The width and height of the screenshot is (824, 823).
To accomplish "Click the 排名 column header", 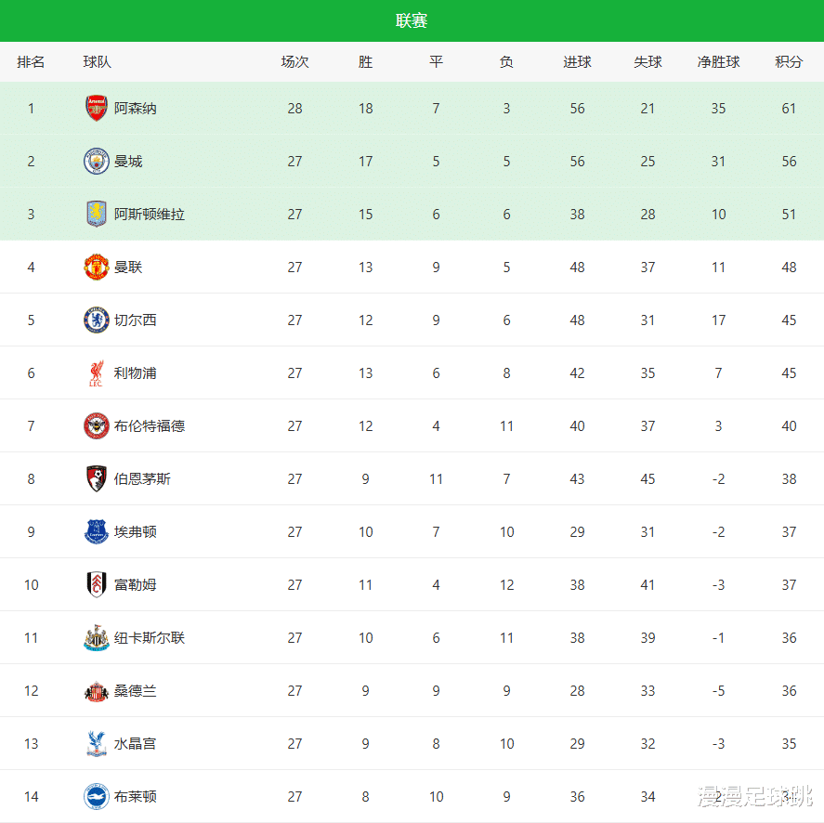I will (x=31, y=62).
